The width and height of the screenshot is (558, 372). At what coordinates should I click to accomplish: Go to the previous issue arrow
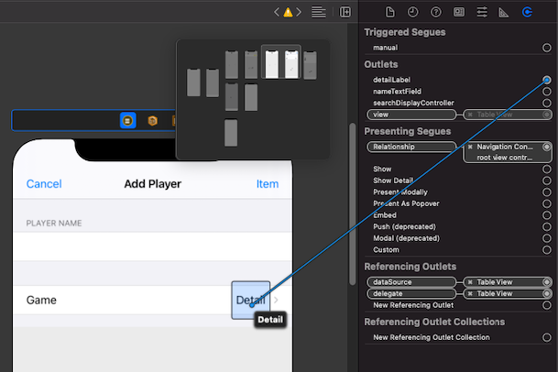tap(277, 13)
